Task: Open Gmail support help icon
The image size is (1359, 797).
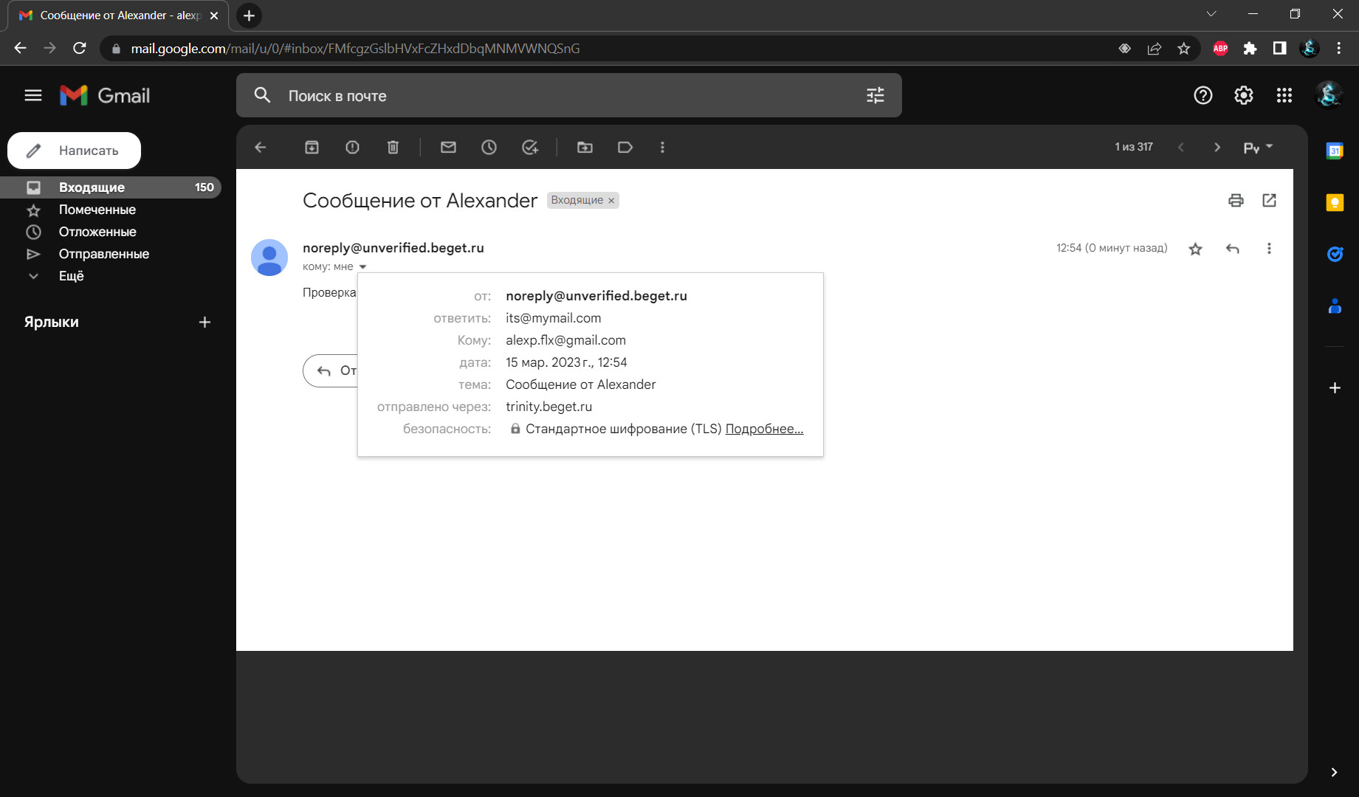Action: tap(1203, 95)
